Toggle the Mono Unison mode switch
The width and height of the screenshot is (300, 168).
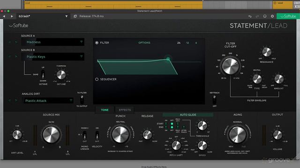pyautogui.click(x=85, y=135)
